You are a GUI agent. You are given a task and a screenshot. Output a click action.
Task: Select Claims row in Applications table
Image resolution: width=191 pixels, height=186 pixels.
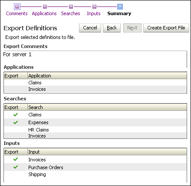click(95, 83)
